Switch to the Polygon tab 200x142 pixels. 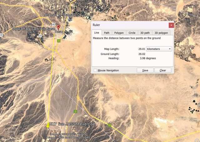click(x=118, y=33)
